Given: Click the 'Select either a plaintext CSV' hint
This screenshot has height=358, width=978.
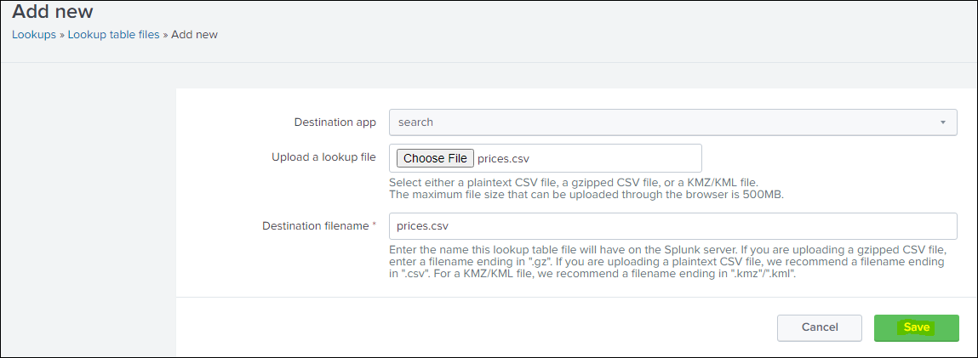Looking at the screenshot, I should (x=573, y=182).
